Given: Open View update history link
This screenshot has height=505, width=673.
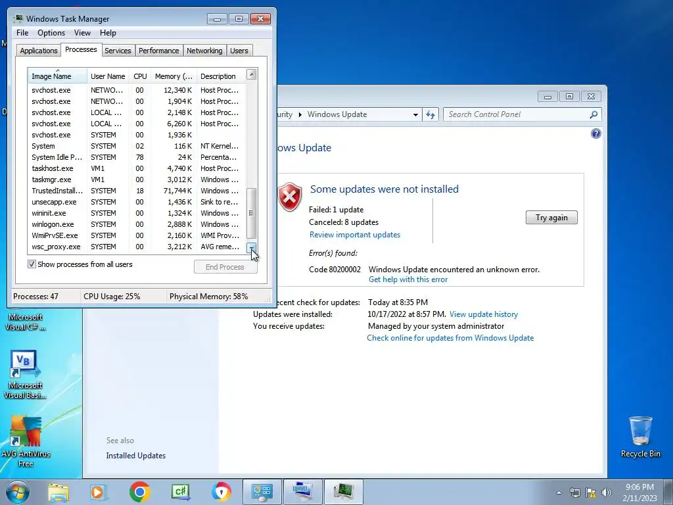Looking at the screenshot, I should [x=483, y=314].
